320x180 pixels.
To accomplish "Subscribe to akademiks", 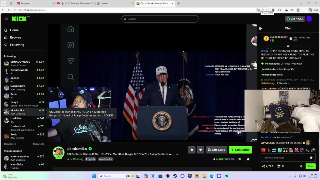I will tap(240, 150).
